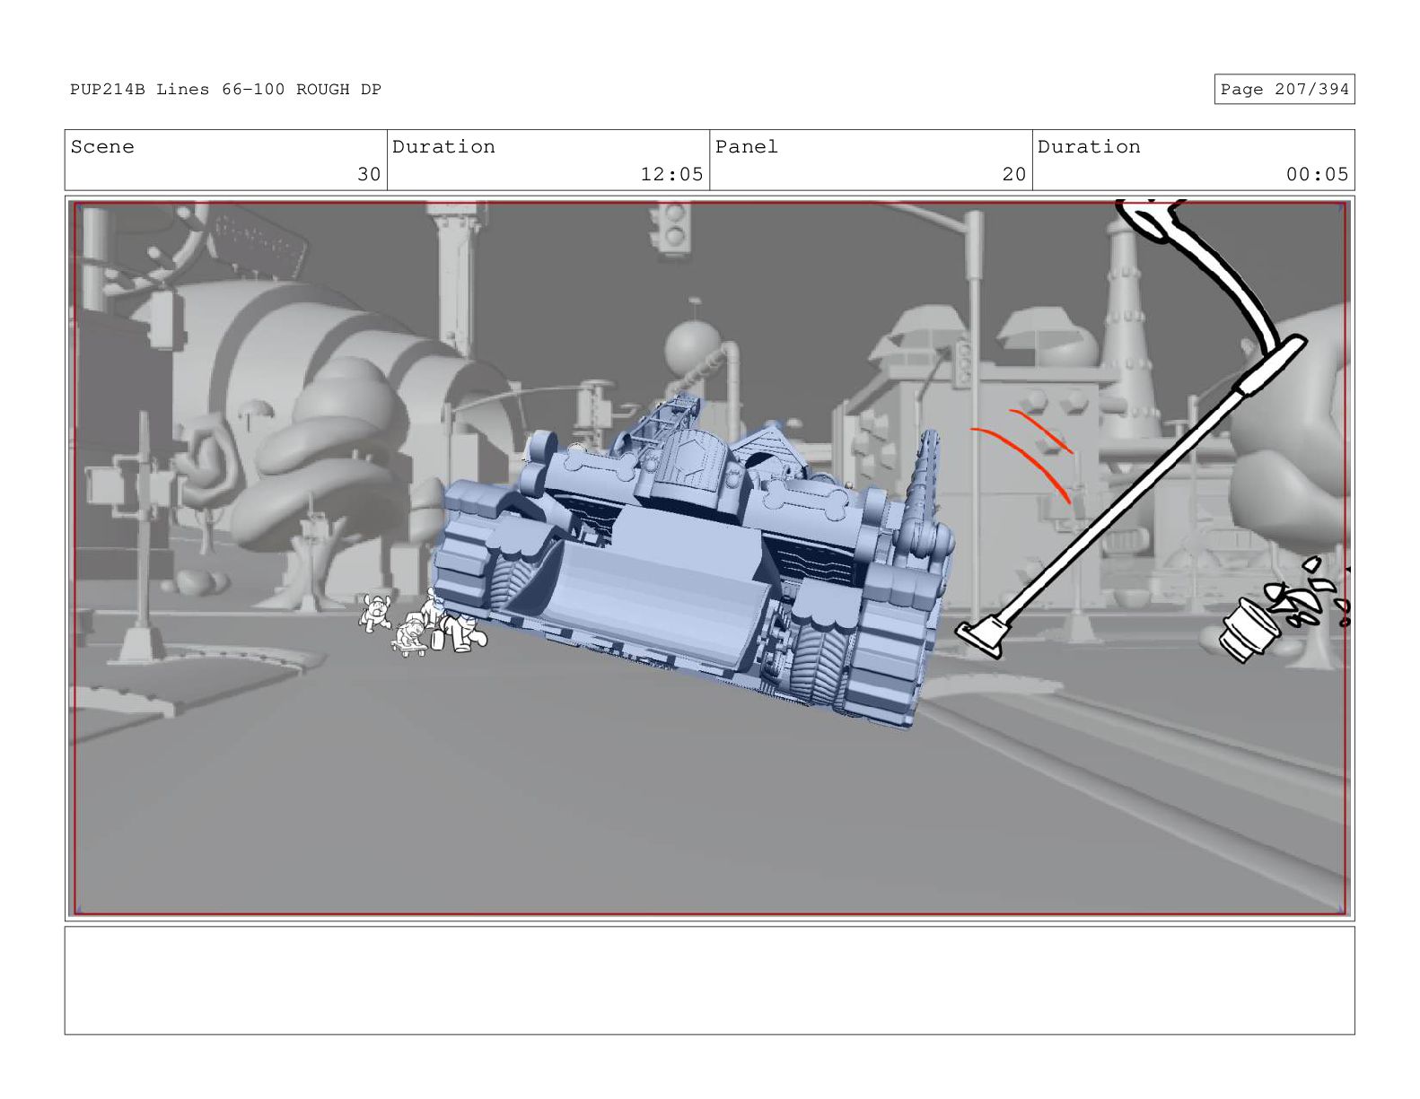Click panel number '20'
The image size is (1420, 1099).
[1013, 174]
